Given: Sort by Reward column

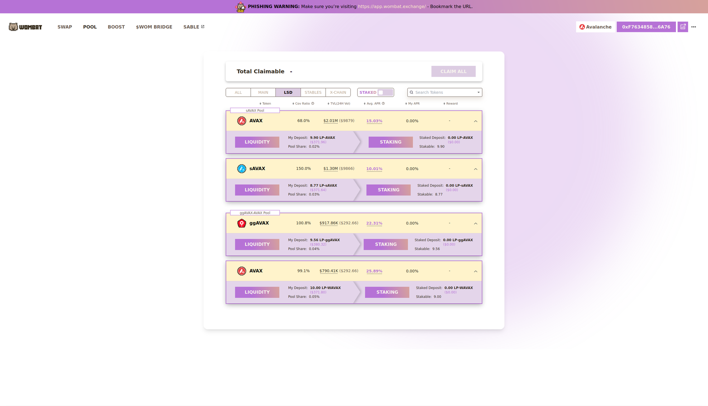Looking at the screenshot, I should point(451,104).
